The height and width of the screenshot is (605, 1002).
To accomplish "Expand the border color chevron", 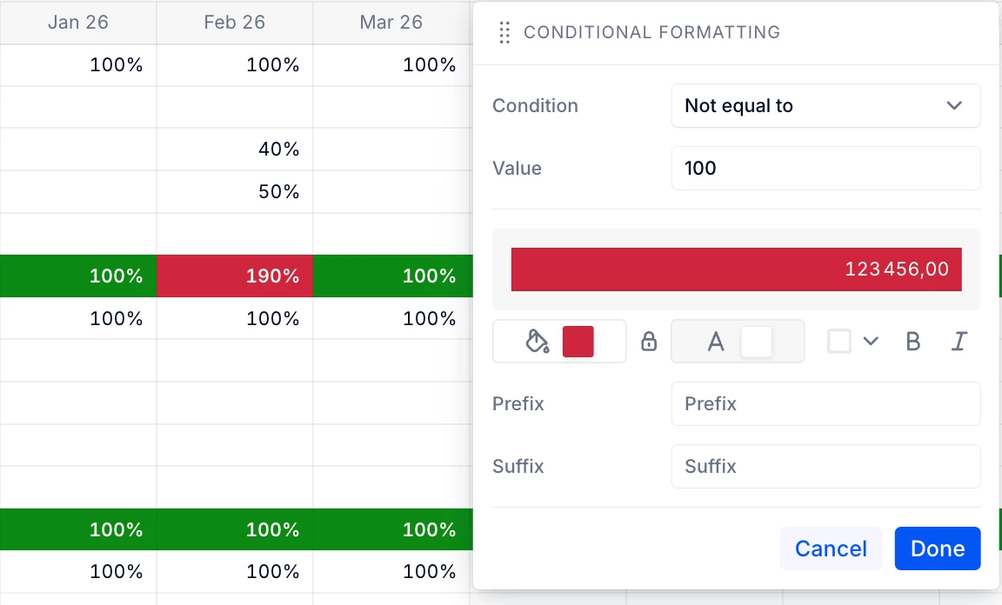I will pos(871,342).
